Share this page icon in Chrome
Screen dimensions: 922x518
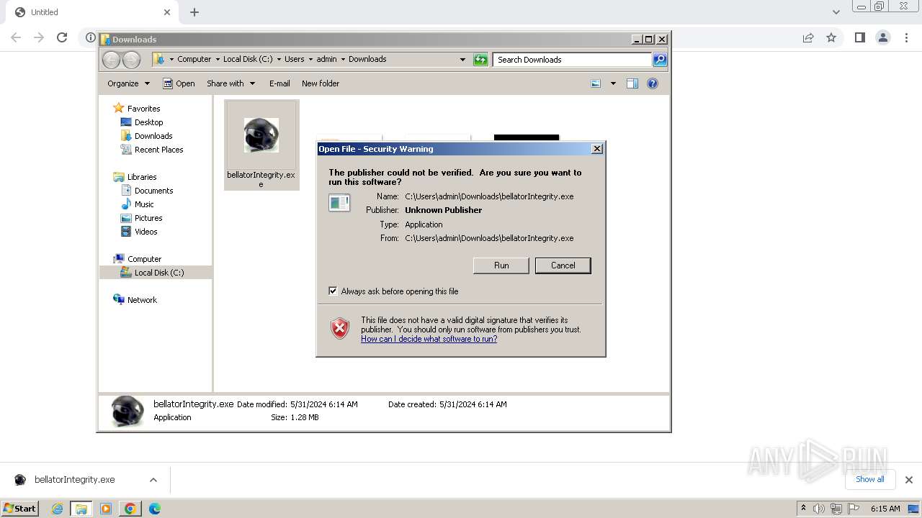(808, 37)
